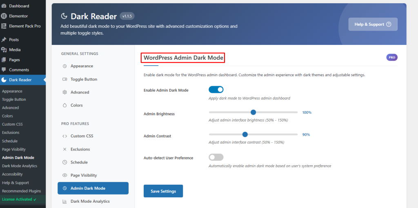Open Page Visibility submenu link

pos(14,149)
